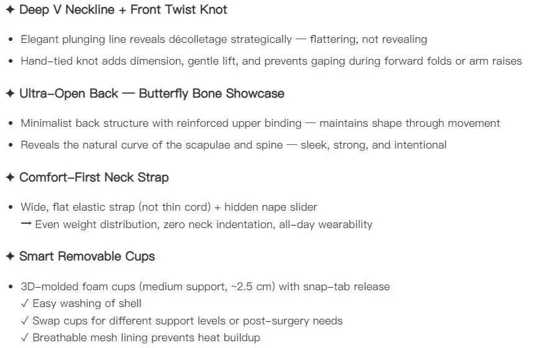The height and width of the screenshot is (348, 552).
Task: Select the Ultra-Open Back — Butterfly Bone Showcase heading
Action: (152, 94)
